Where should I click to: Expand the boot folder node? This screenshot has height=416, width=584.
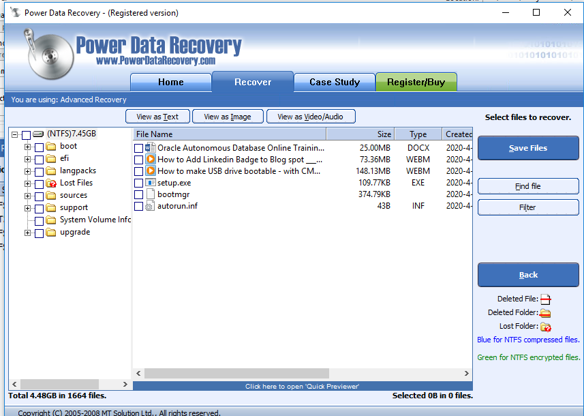27,147
